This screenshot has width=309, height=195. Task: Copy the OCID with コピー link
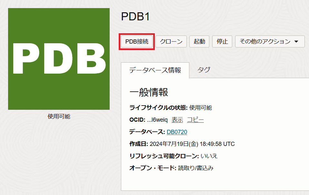coord(195,120)
